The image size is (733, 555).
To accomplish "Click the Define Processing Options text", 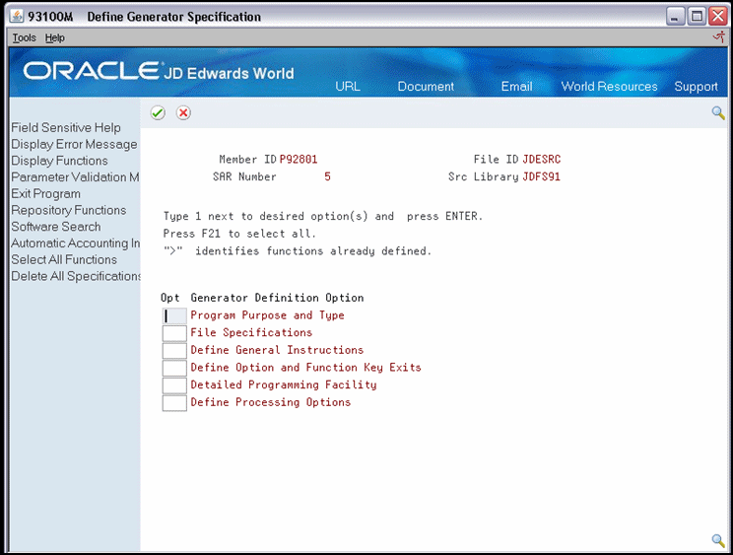I will pos(271,402).
